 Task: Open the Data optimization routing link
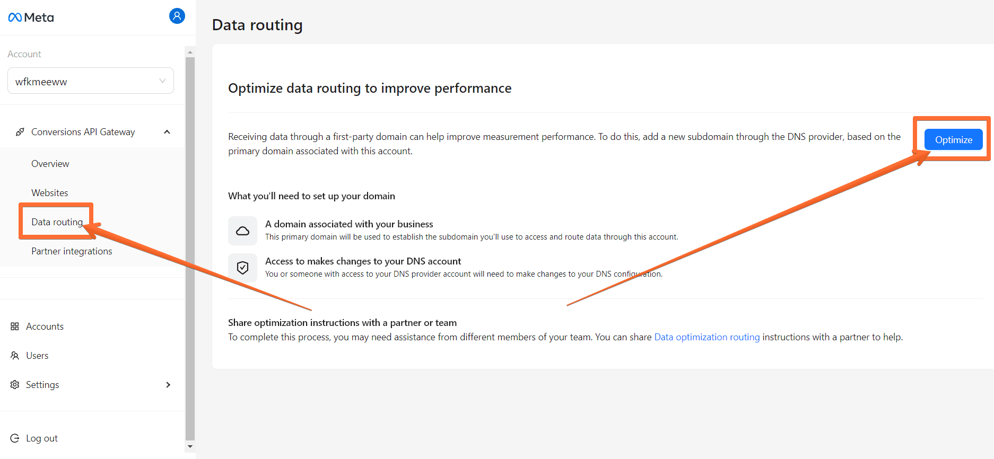point(707,337)
